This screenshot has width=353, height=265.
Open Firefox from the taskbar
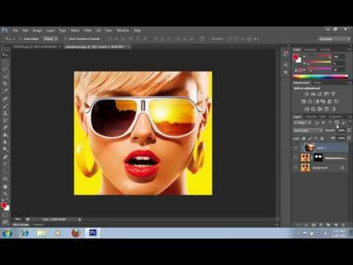pos(76,233)
